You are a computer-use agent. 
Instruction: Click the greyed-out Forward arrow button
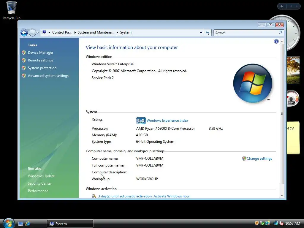(32, 33)
